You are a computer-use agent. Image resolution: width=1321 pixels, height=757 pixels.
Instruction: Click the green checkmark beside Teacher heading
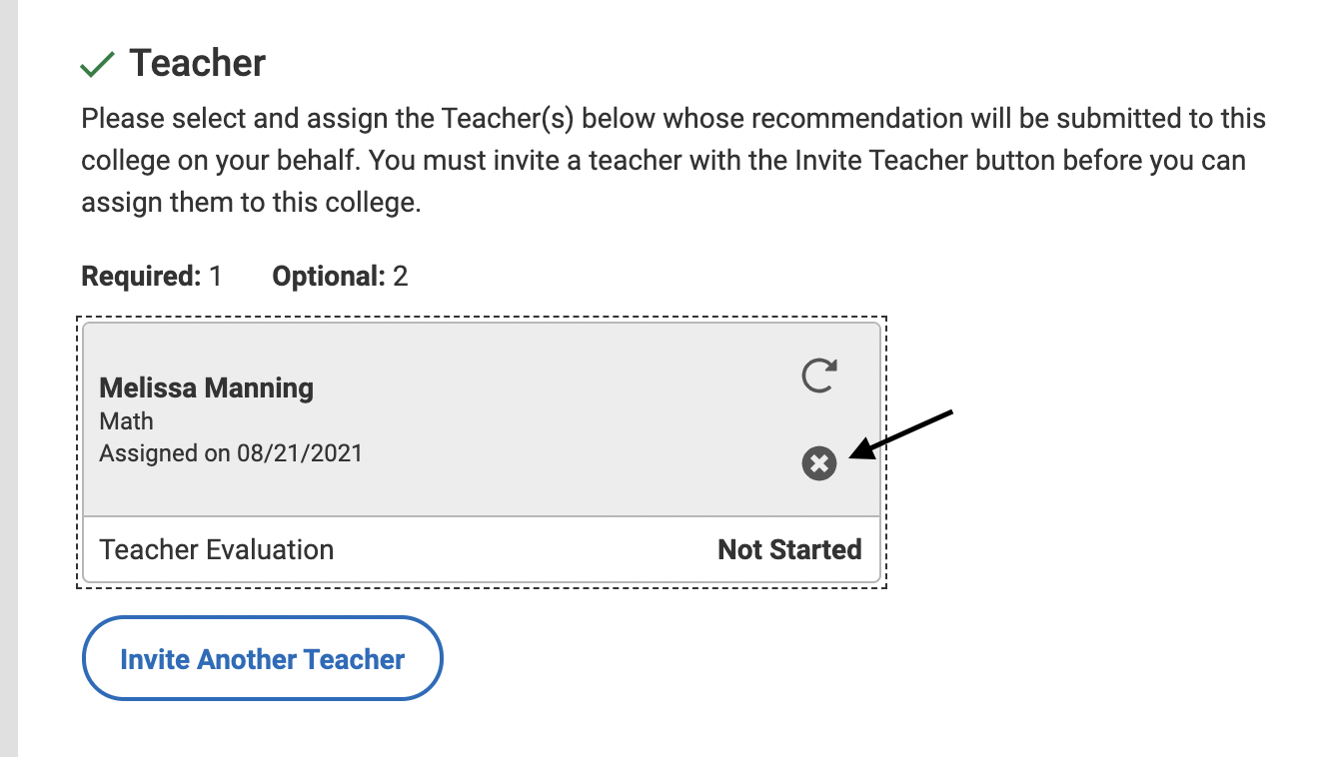tap(97, 62)
